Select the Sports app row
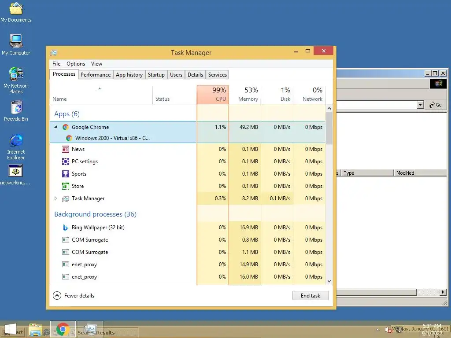 (188, 174)
